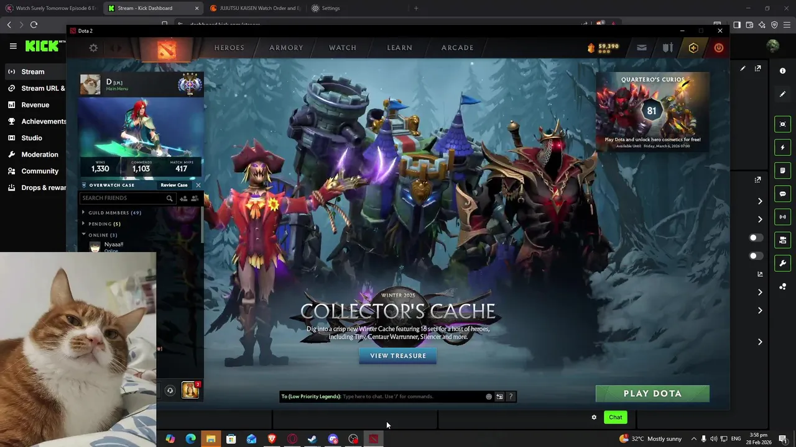
Task: Click the green Chat button
Action: [x=616, y=417]
